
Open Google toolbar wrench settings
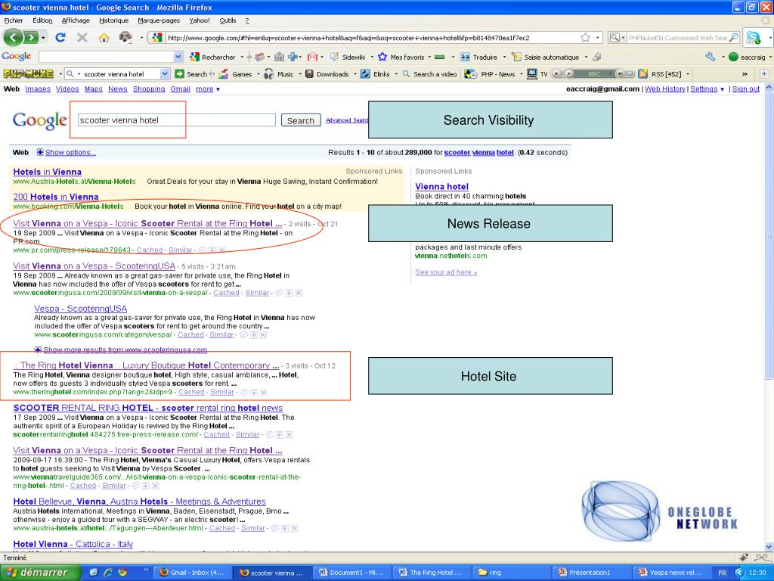(711, 57)
